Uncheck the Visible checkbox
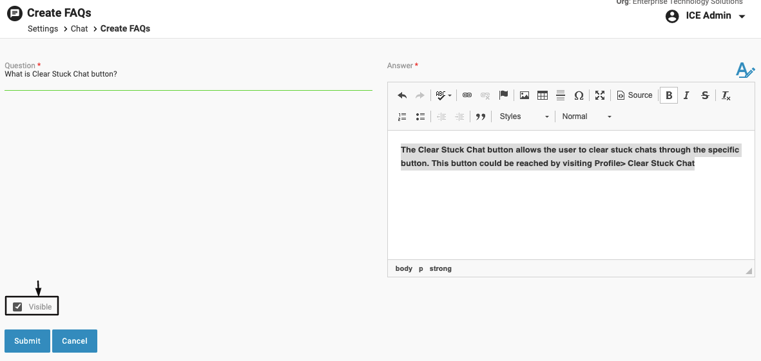This screenshot has width=761, height=361. [x=18, y=307]
